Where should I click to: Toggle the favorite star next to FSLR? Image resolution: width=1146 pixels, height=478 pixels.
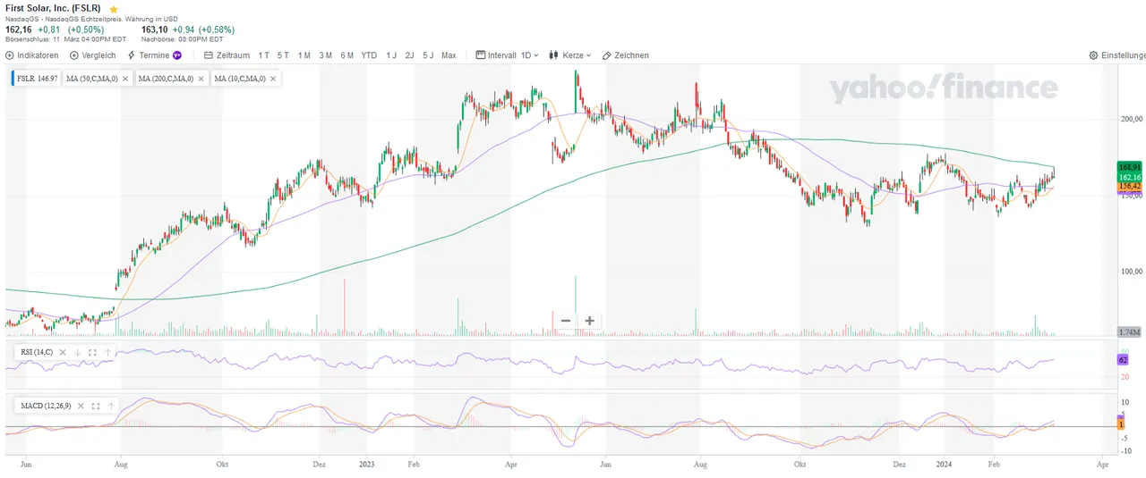coord(114,8)
